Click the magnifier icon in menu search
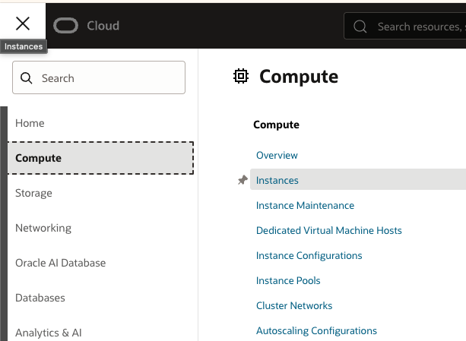 pos(26,78)
